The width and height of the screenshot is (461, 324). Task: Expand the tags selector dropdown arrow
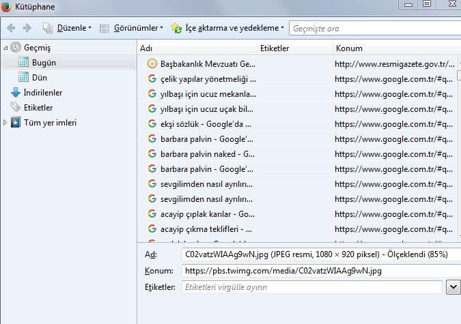(453, 287)
